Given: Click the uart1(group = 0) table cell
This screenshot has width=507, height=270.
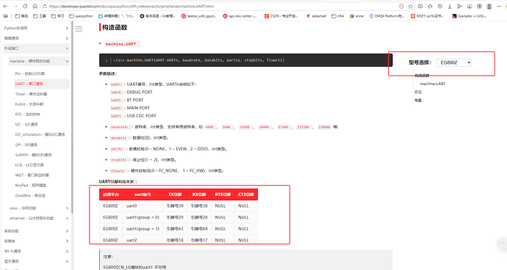Looking at the screenshot, I should click(x=143, y=217).
